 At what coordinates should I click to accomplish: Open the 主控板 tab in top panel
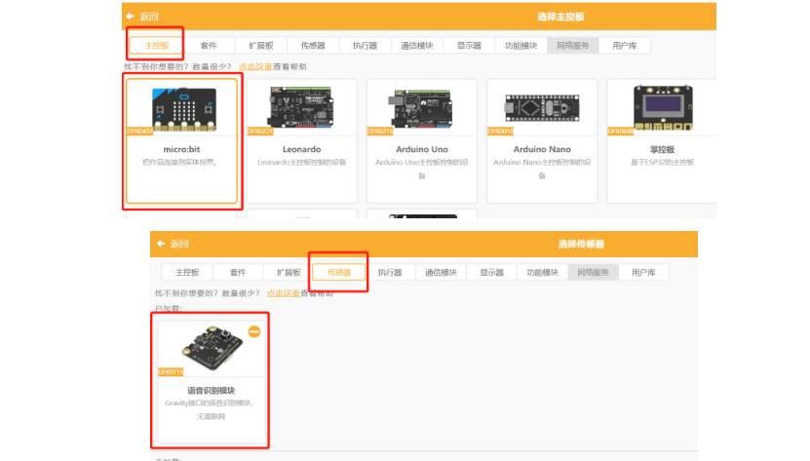[157, 46]
